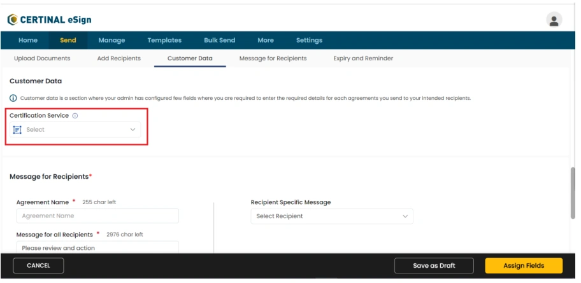Open the Manage menu
This screenshot has height=283, width=581.
point(111,40)
